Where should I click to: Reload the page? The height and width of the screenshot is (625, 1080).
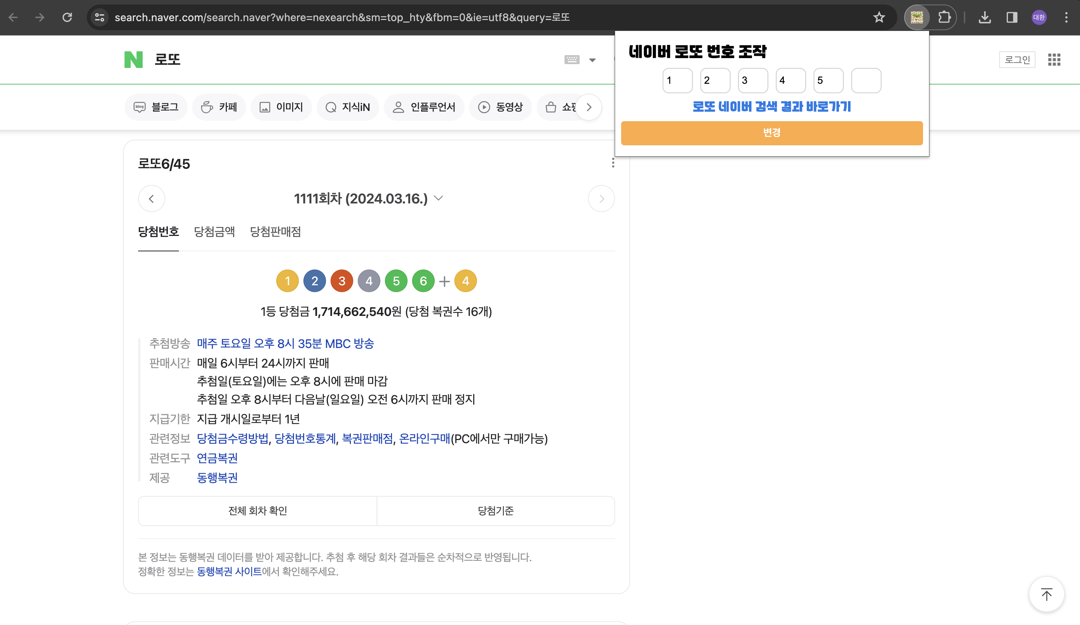67,18
